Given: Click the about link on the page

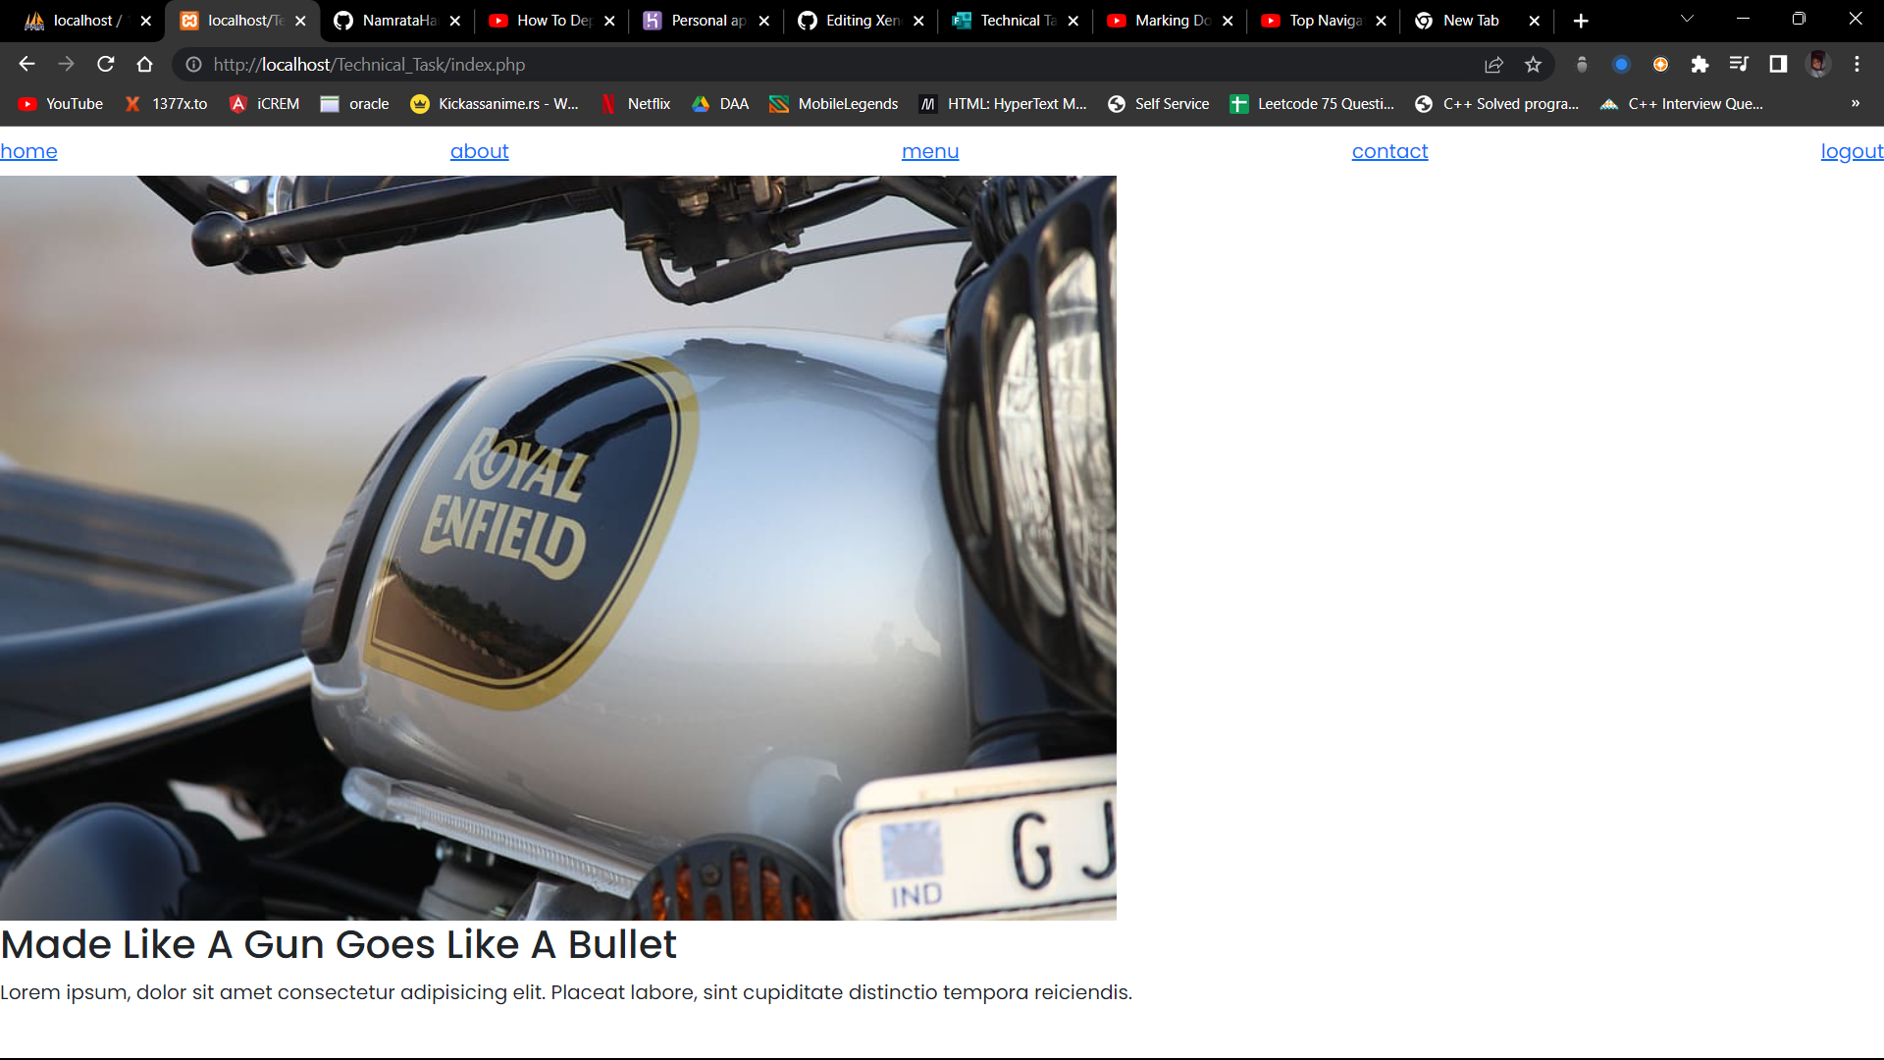Looking at the screenshot, I should click(x=479, y=152).
